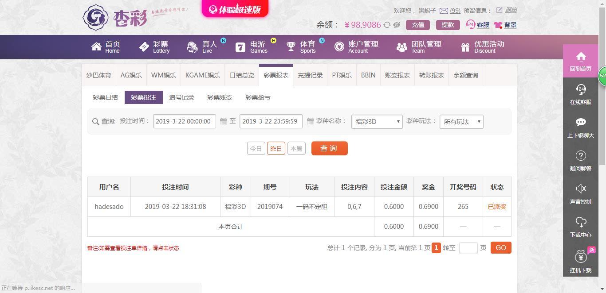This screenshot has height=293, width=606.
Task: Open 在线客服 headset icon in sidebar
Action: coord(581,89)
